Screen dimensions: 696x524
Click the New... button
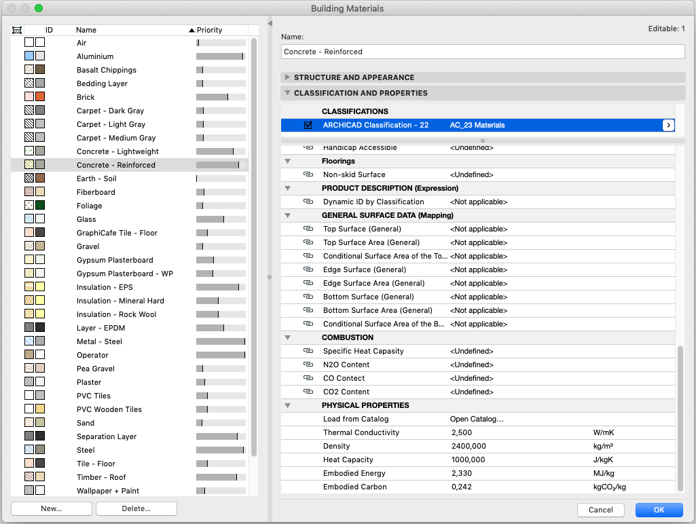[x=52, y=508]
